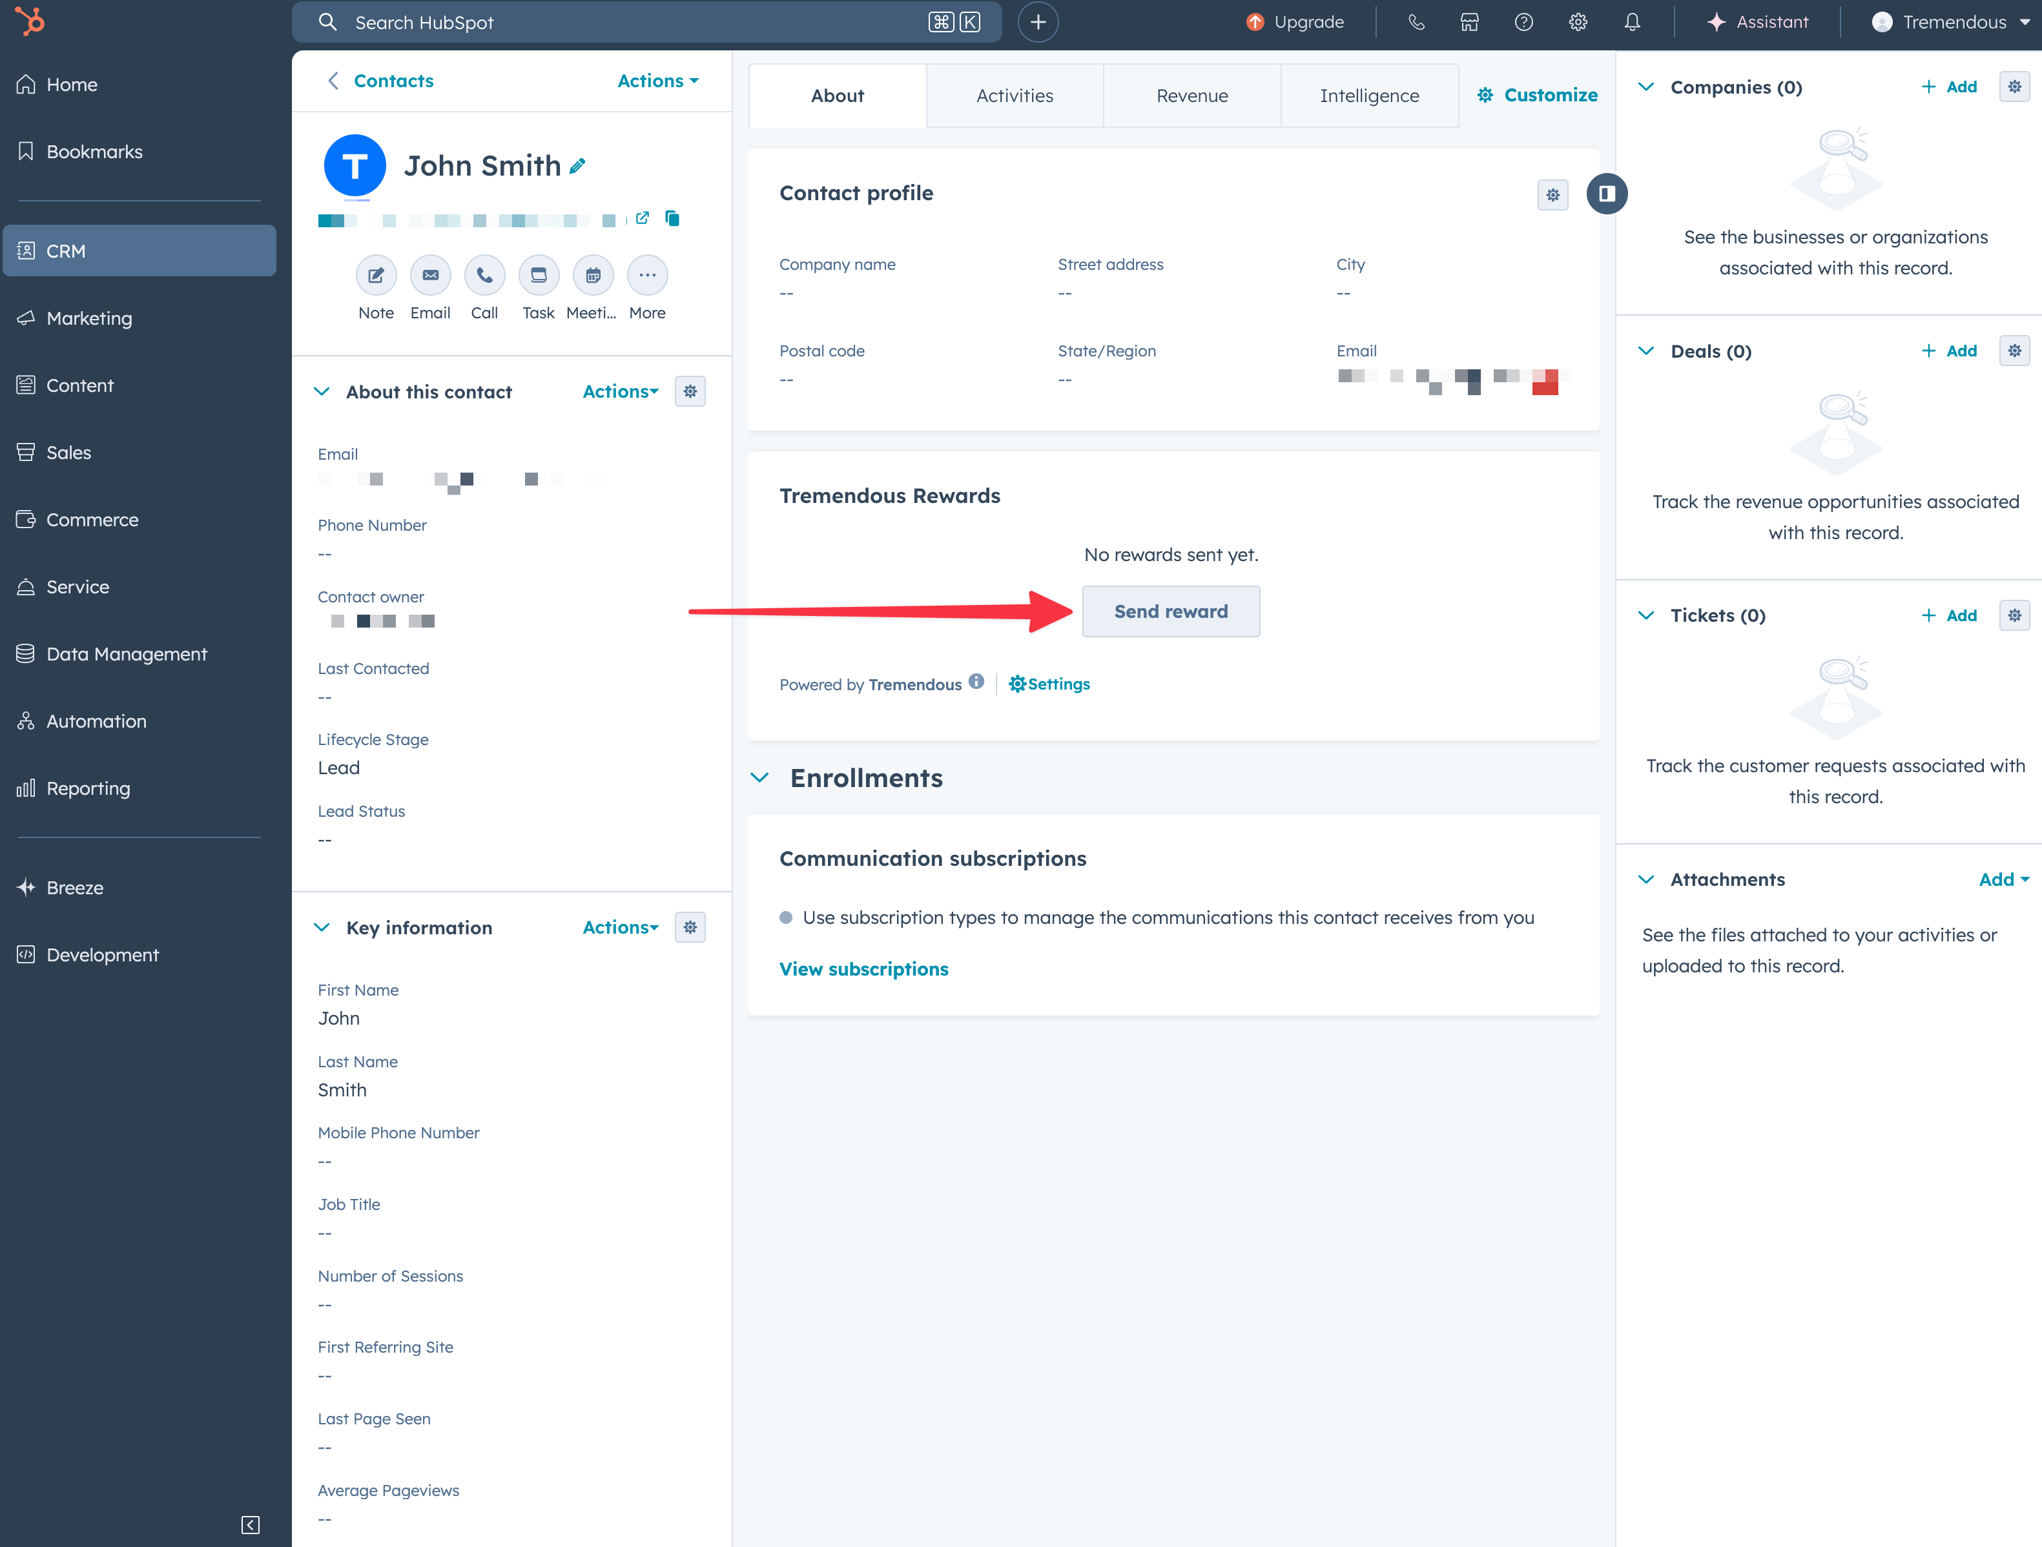Collapse the About this contact section
Image resolution: width=2042 pixels, height=1547 pixels.
pos(321,391)
